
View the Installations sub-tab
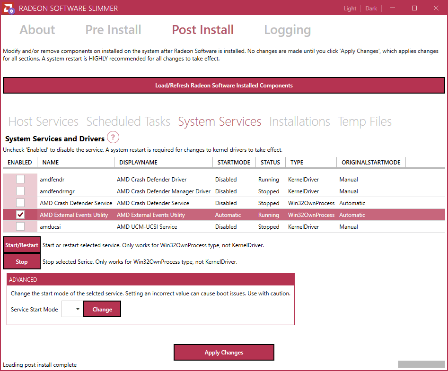pyautogui.click(x=300, y=121)
